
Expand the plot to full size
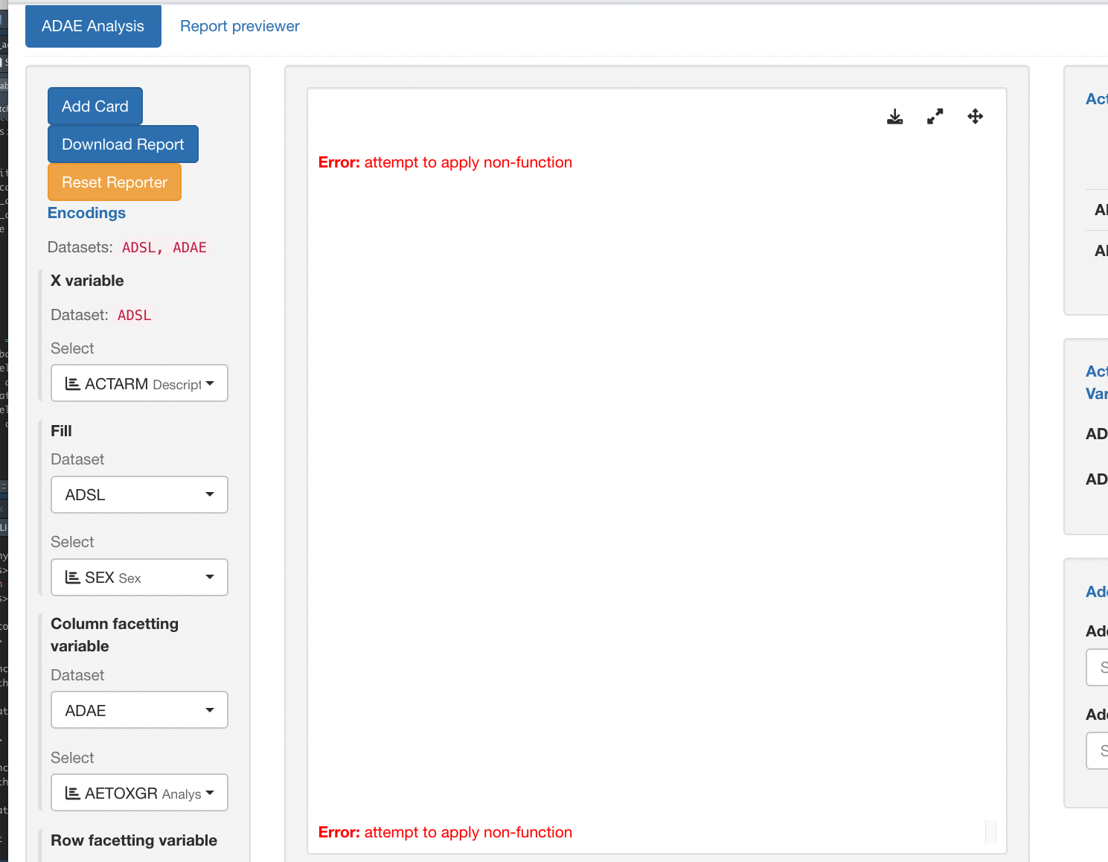935,116
